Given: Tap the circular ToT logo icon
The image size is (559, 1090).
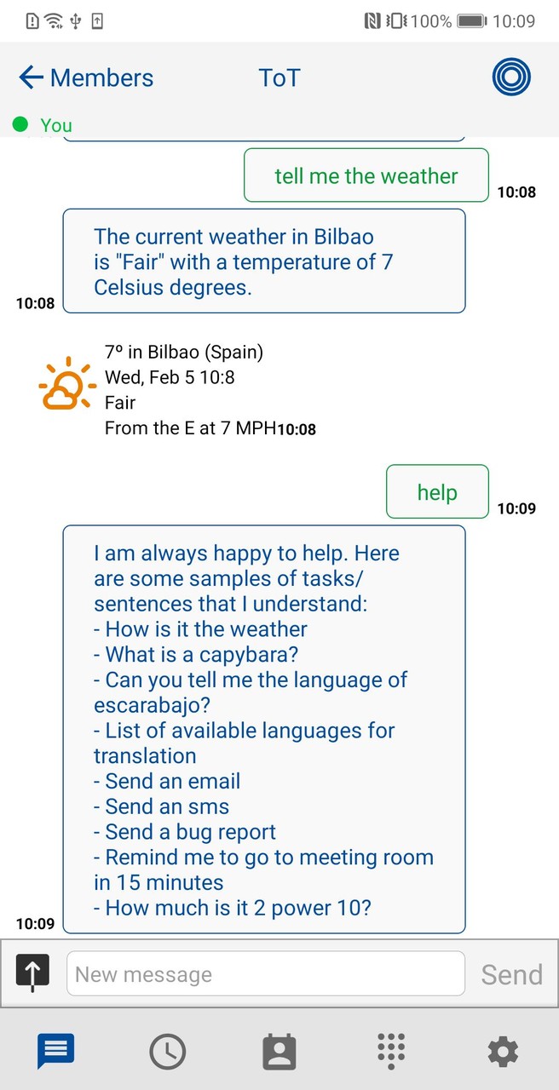Looking at the screenshot, I should pyautogui.click(x=510, y=77).
